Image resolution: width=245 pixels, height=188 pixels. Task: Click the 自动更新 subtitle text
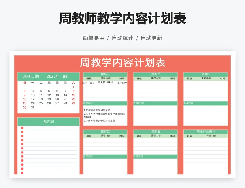point(152,38)
